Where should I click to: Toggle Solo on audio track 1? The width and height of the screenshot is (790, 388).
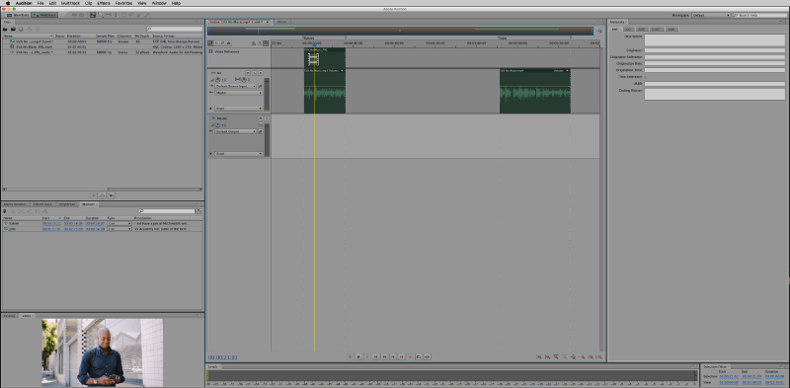point(254,73)
